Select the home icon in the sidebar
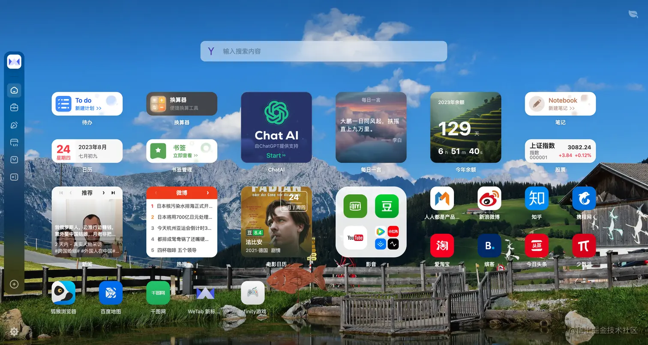 (14, 90)
